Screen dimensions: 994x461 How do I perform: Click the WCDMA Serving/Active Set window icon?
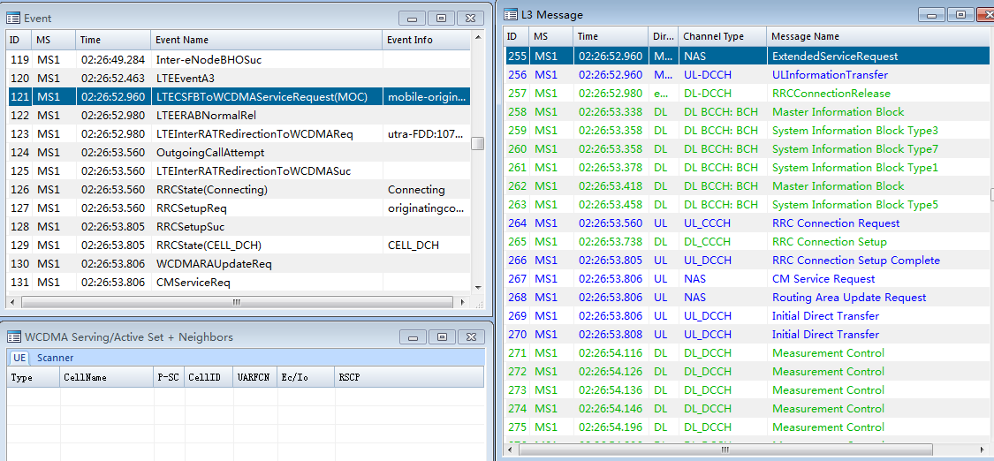pos(14,336)
